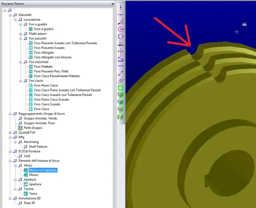
Task: Click the Foro Allargato con Smusso icon
Action: pyautogui.click(x=31, y=57)
